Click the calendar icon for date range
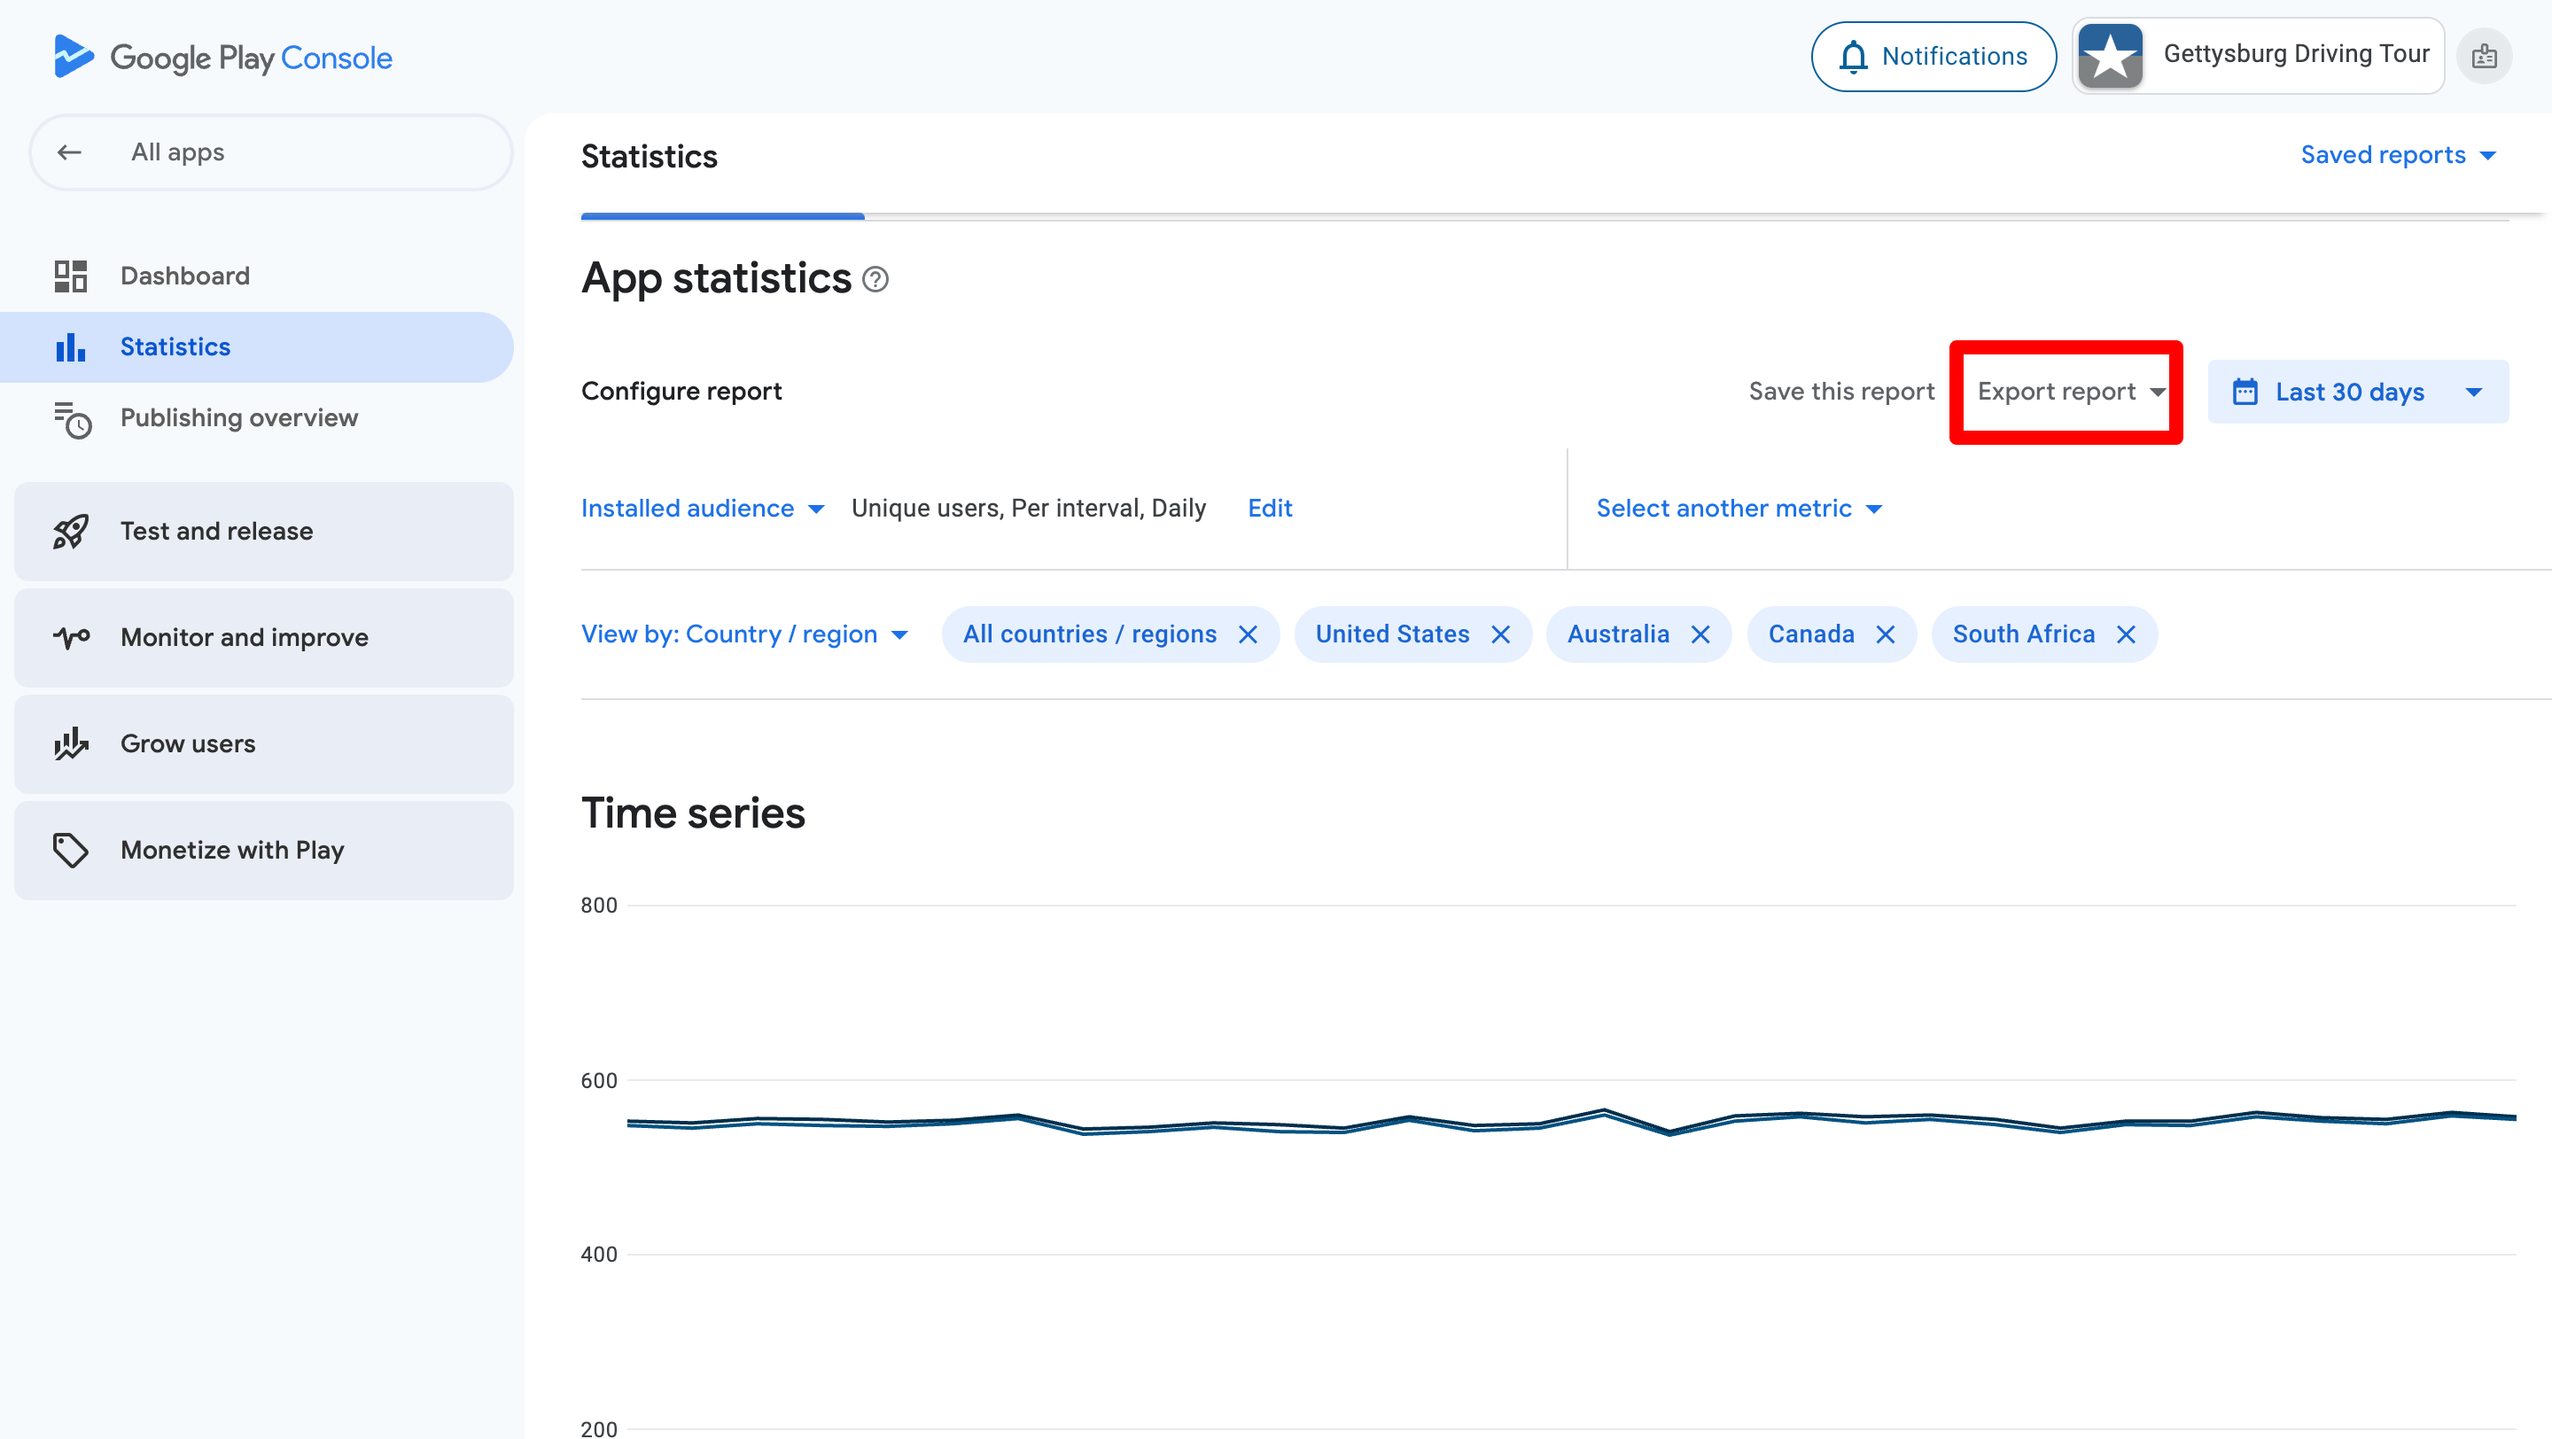Image resolution: width=2552 pixels, height=1439 pixels. (x=2245, y=393)
